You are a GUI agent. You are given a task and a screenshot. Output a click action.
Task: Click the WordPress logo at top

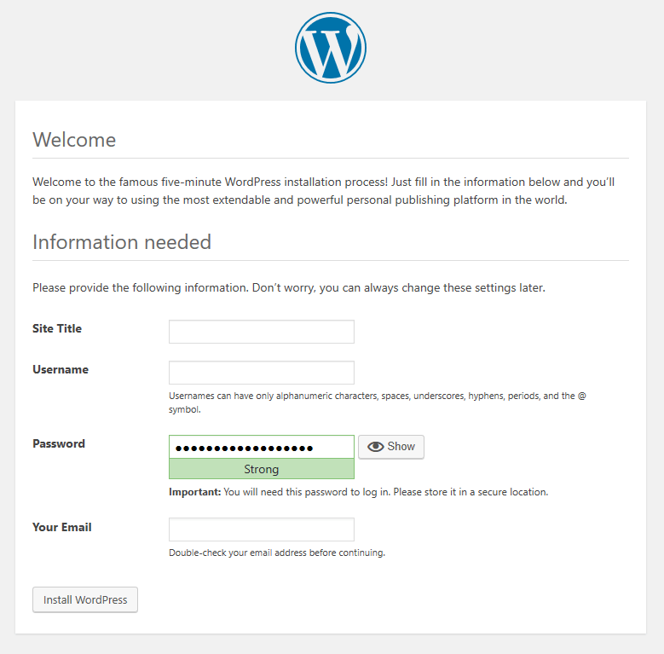[x=331, y=48]
